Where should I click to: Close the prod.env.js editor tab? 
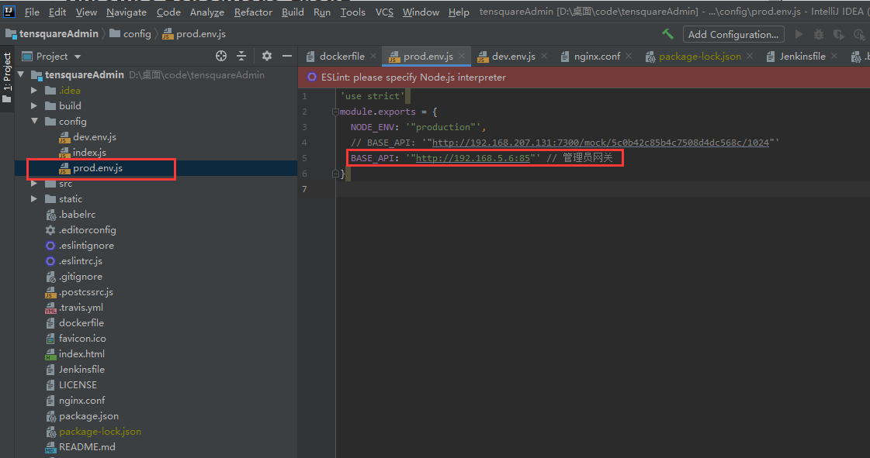click(462, 56)
